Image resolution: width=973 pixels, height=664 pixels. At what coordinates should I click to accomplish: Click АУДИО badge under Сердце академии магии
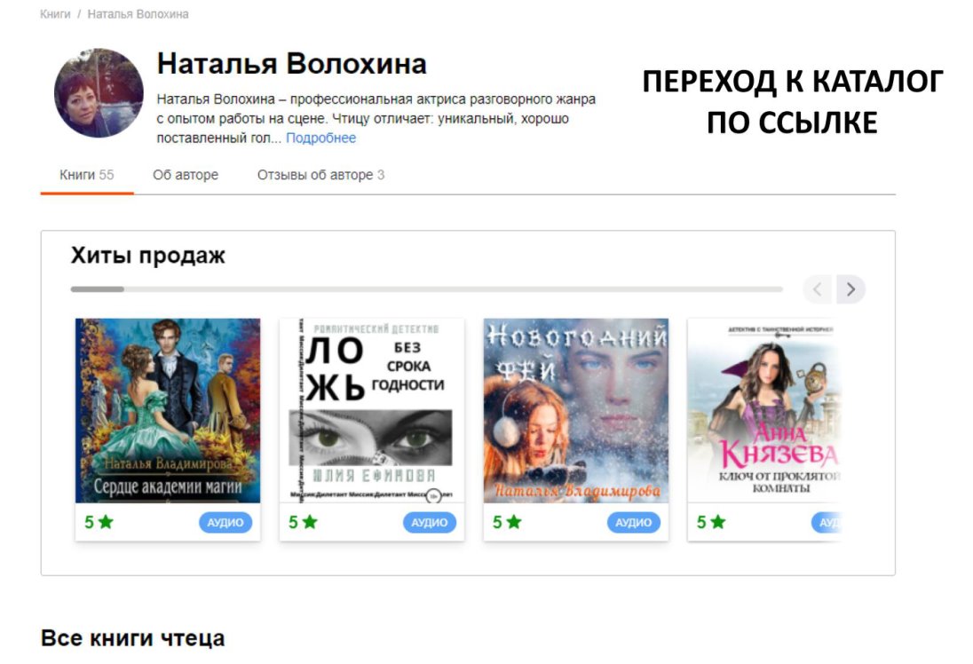click(225, 523)
